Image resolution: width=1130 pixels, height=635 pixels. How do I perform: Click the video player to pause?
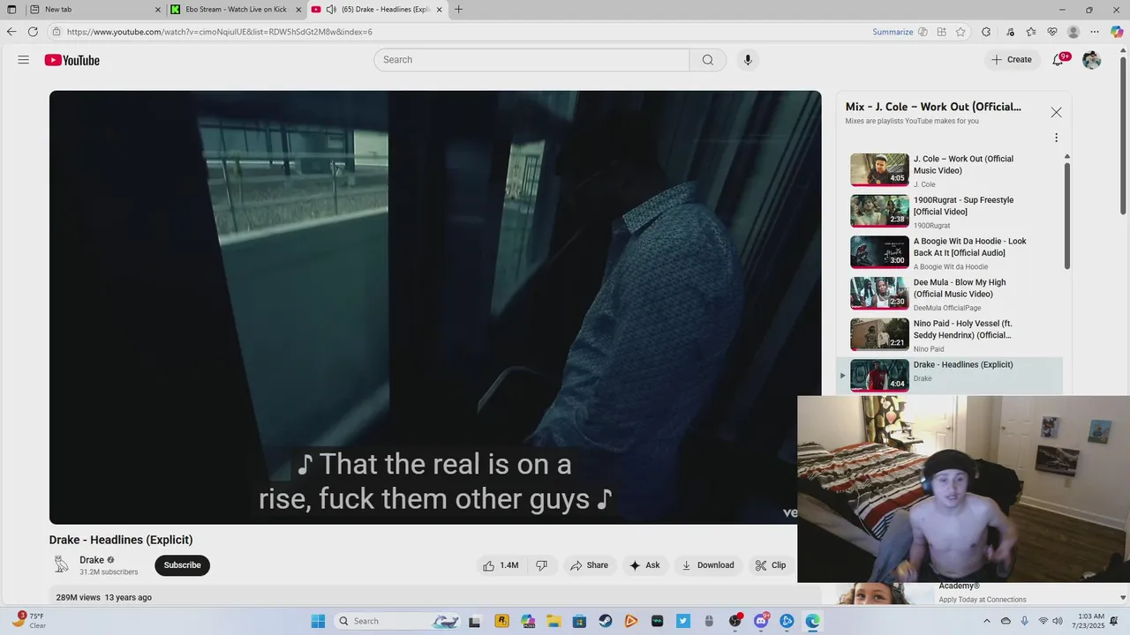435,307
